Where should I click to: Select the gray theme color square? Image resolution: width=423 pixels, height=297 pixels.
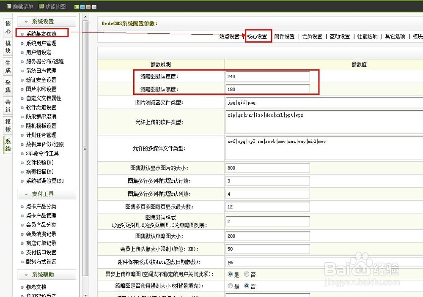(94, 7)
